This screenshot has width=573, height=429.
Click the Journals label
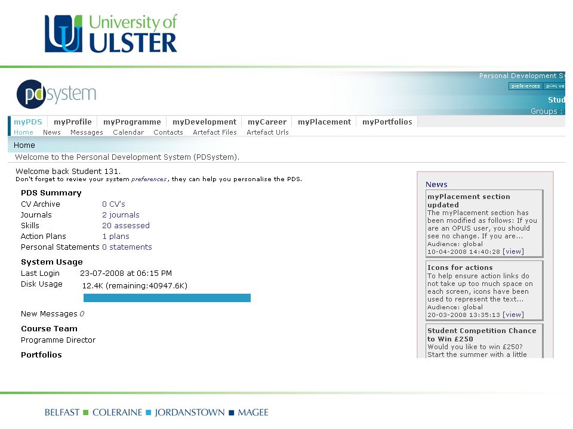[36, 215]
